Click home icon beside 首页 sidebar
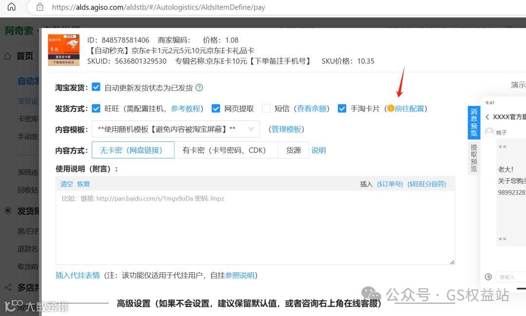526x316 pixels. [x=8, y=56]
